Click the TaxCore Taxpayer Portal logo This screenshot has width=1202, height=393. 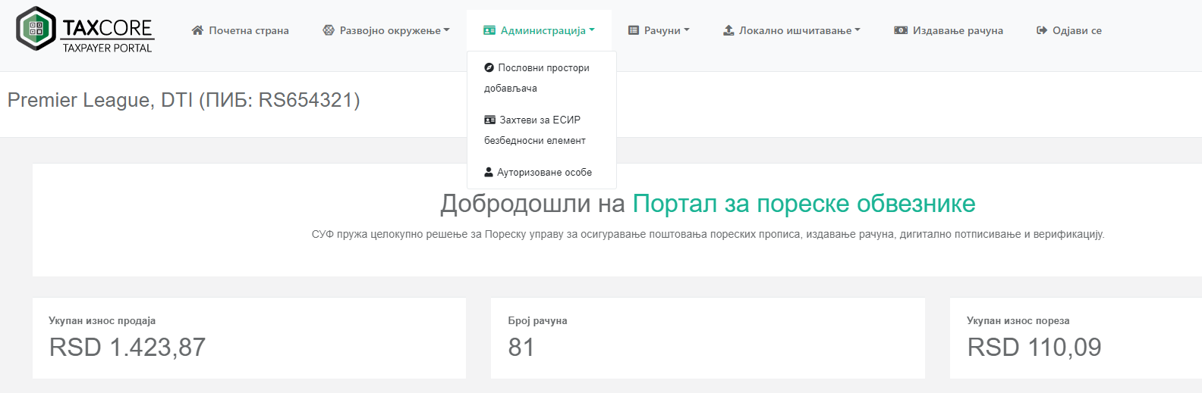[85, 30]
